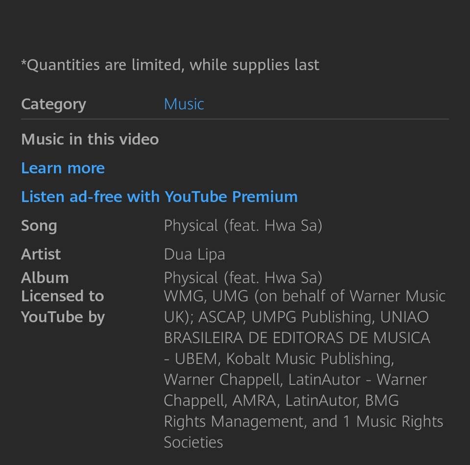470x465 pixels.
Task: Click the song title beside Song label
Action: 243,225
